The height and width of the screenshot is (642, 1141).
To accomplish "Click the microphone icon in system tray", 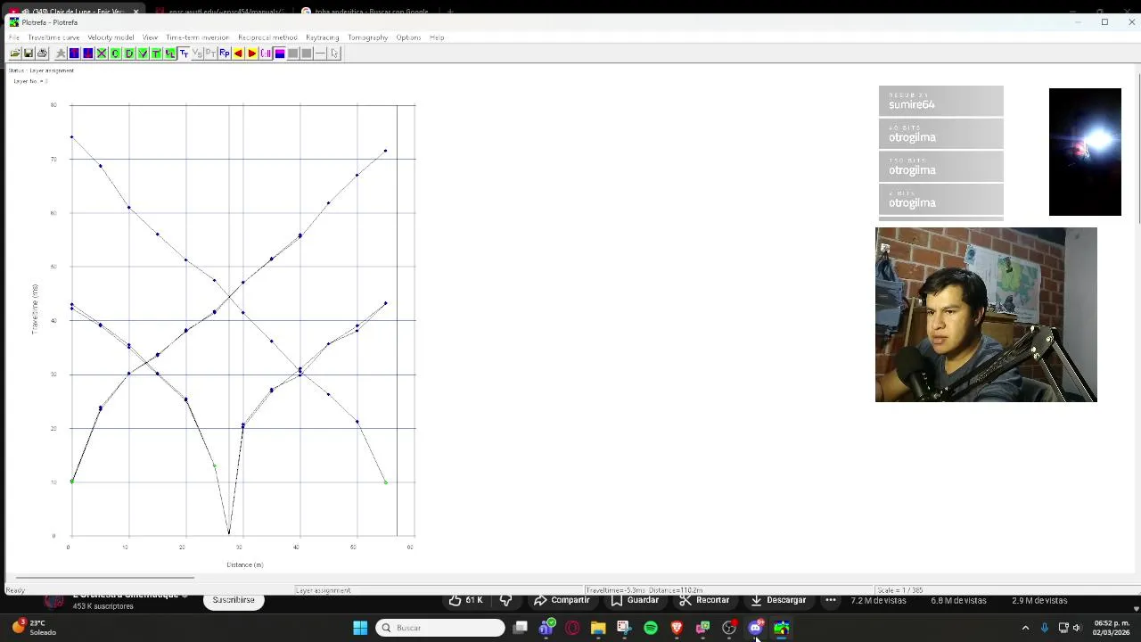I will click(x=1045, y=628).
